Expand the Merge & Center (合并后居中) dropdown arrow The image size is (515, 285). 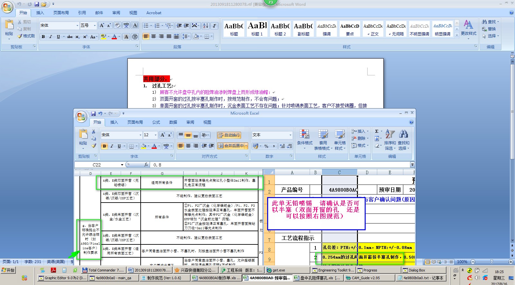click(246, 146)
